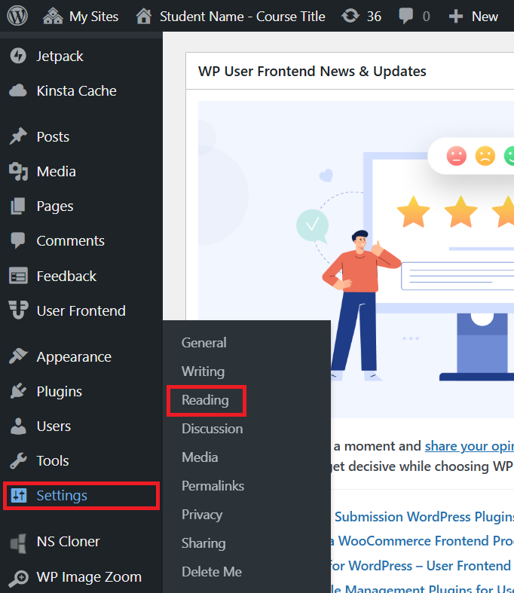Open the 'for WordPress – User Frontend' link
The image size is (514, 593).
pyautogui.click(x=421, y=566)
